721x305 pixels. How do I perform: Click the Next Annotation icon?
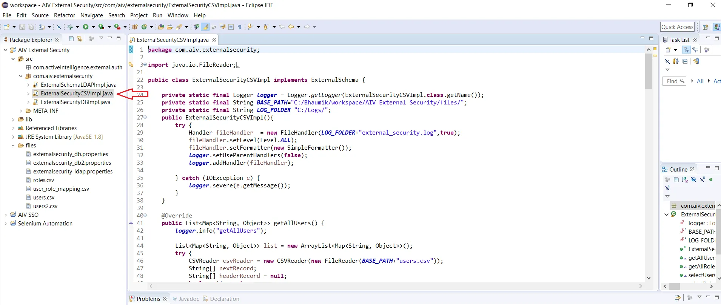pos(250,27)
